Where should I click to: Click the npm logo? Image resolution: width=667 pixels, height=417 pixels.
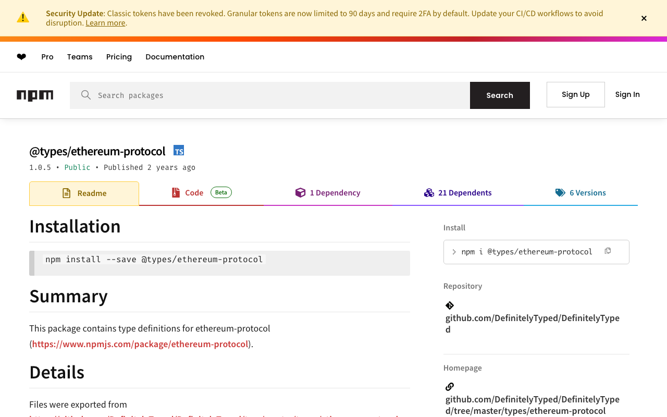tap(35, 95)
